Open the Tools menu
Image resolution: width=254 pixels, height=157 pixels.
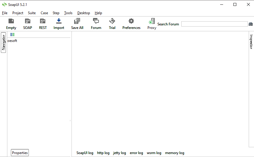pyautogui.click(x=68, y=13)
